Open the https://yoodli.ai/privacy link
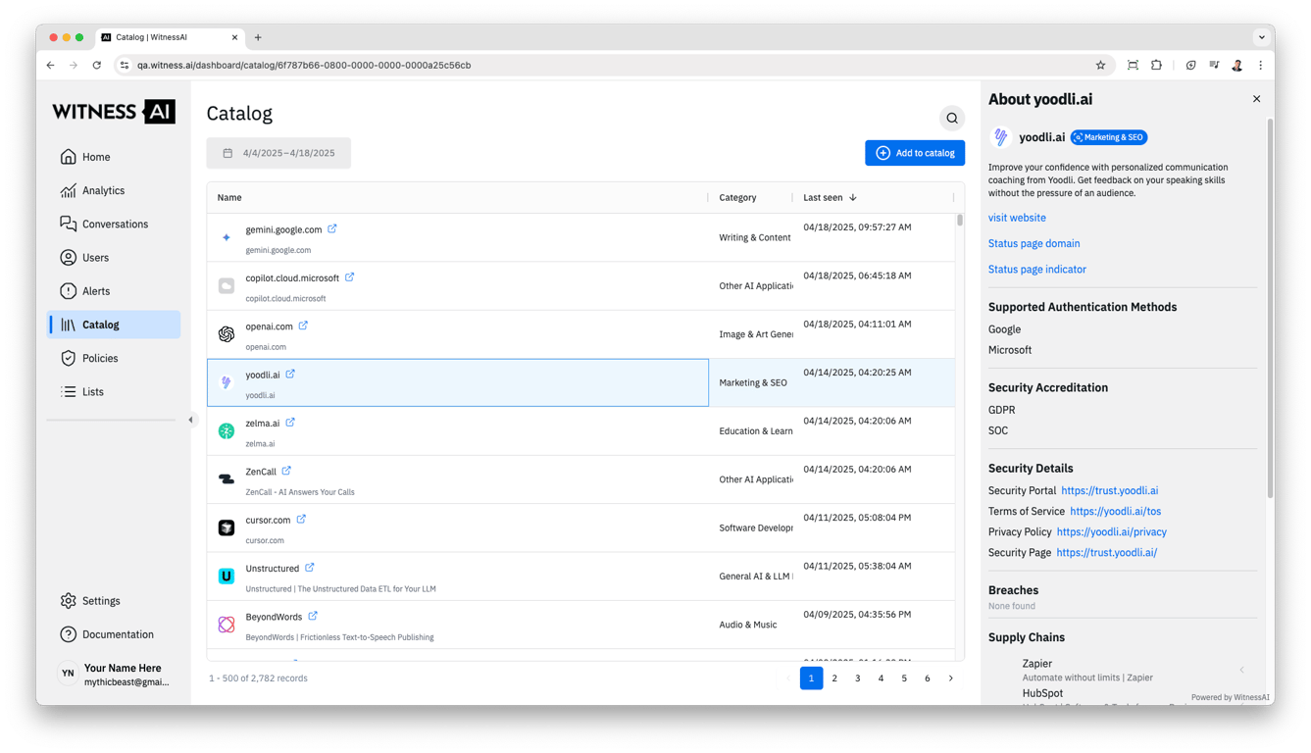This screenshot has width=1311, height=753. pos(1111,531)
